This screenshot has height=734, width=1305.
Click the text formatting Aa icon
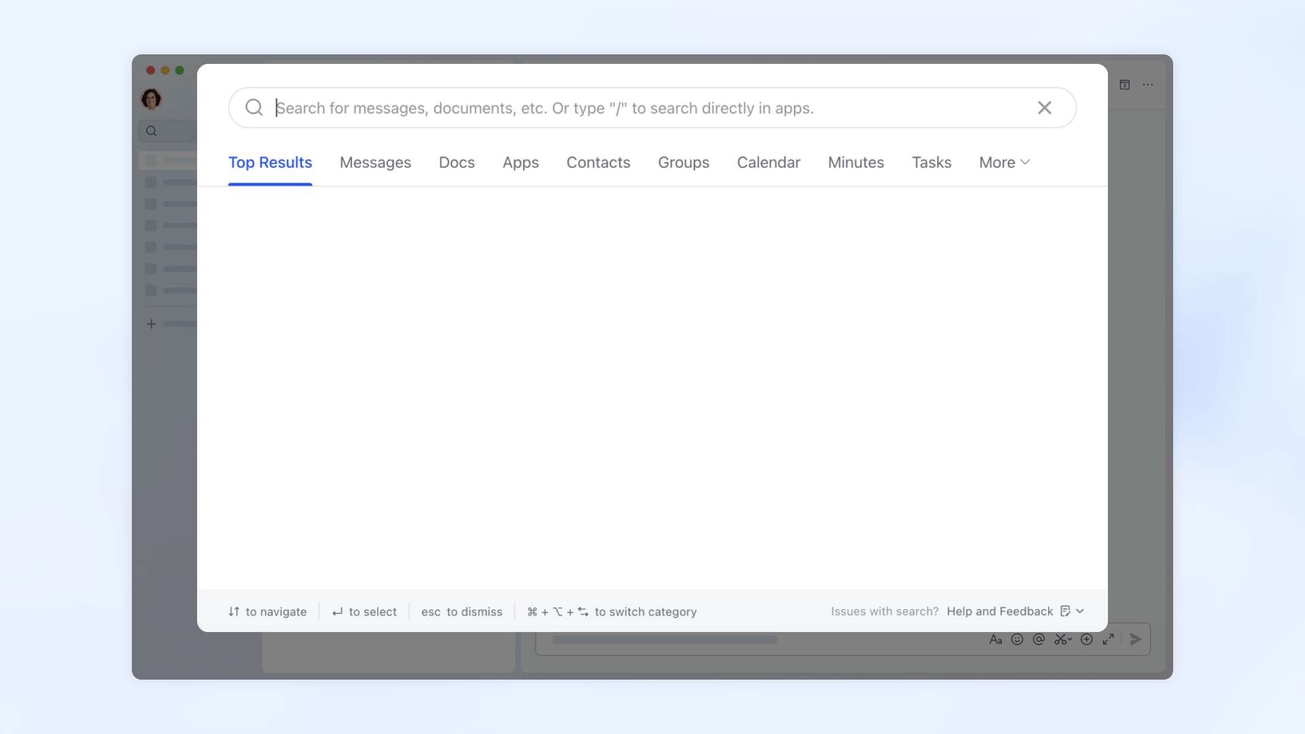point(996,640)
